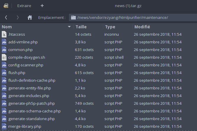Select flush-definition-cache.php in the list

pos(98,80)
